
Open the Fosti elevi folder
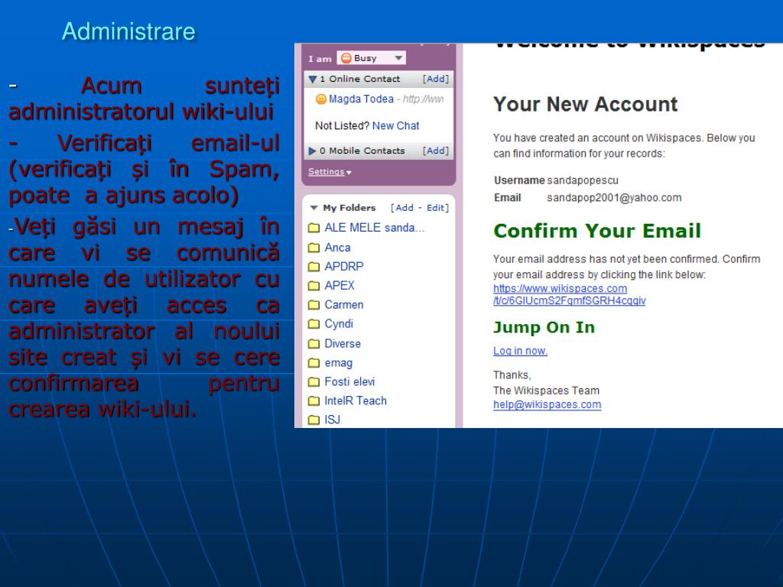pos(349,382)
